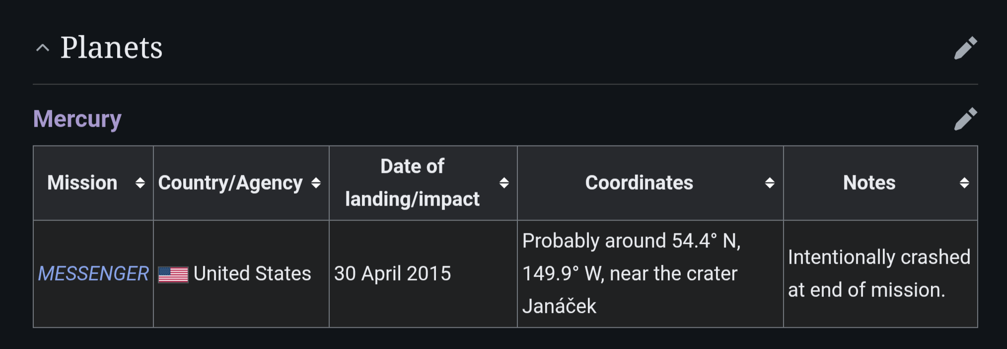
Task: Sort table by Coordinates arrows
Action: coord(770,183)
